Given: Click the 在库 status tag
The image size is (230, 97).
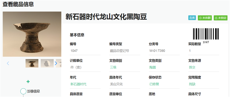Looking at the screenshot, I should tap(192, 18).
